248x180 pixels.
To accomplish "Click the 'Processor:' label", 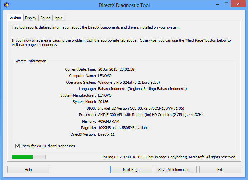I will [87, 115].
